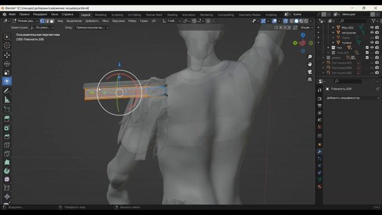Switch to the Modeling workspace tab
This screenshot has width=382, height=215.
(101, 15)
